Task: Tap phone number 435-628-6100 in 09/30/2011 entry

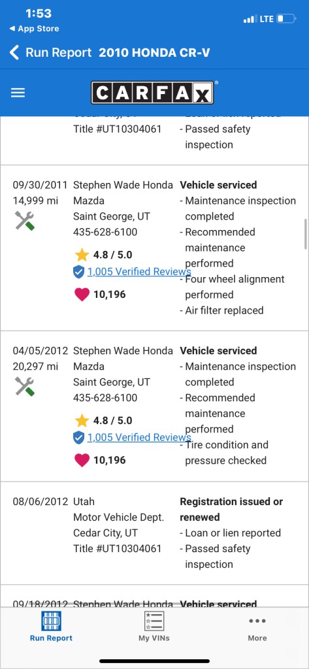Action: [105, 232]
